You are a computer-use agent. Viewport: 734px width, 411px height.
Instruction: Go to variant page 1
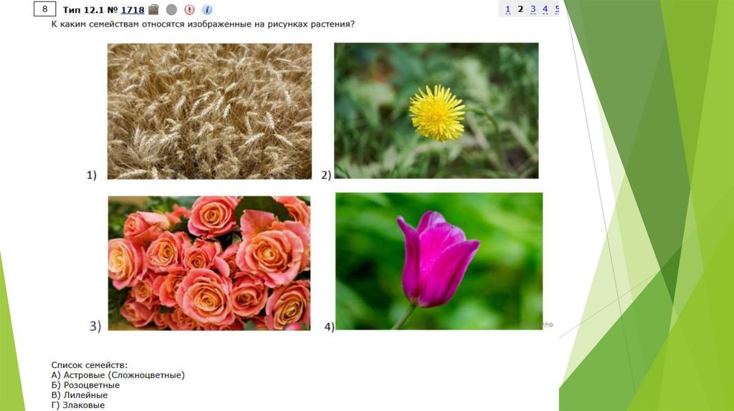click(508, 9)
